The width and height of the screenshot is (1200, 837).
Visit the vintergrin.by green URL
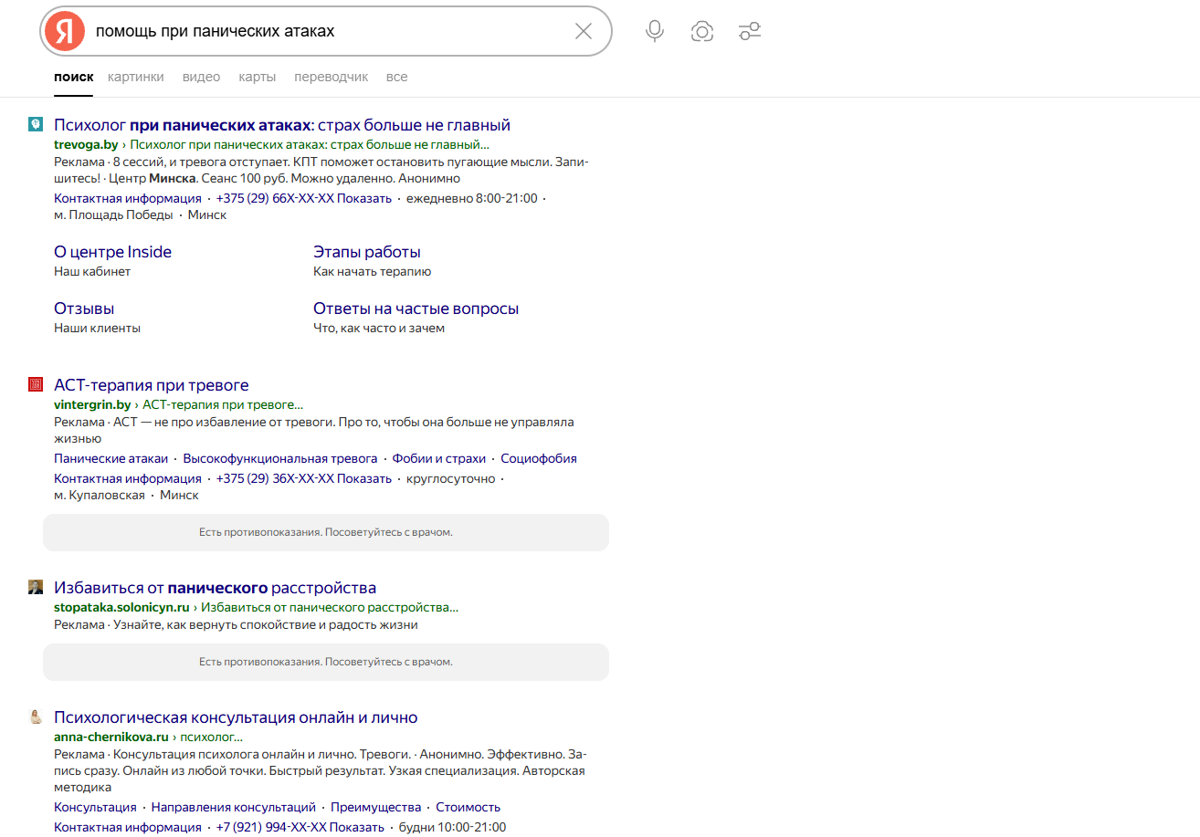pyautogui.click(x=92, y=404)
